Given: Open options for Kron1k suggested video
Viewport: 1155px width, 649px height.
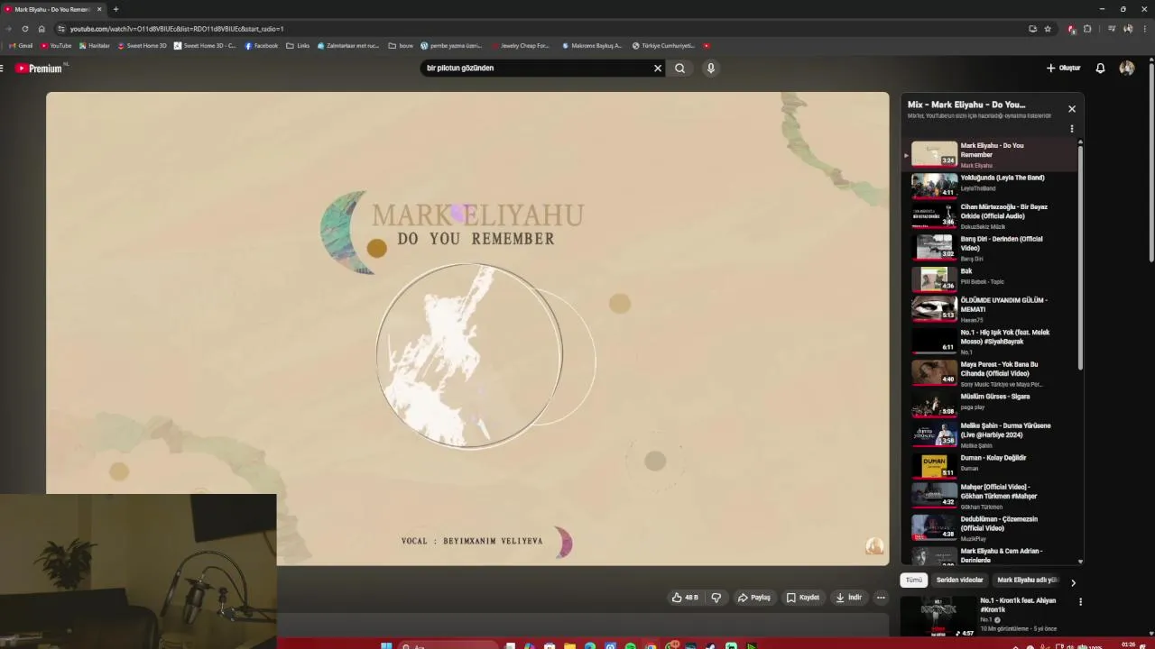Looking at the screenshot, I should (x=1080, y=602).
